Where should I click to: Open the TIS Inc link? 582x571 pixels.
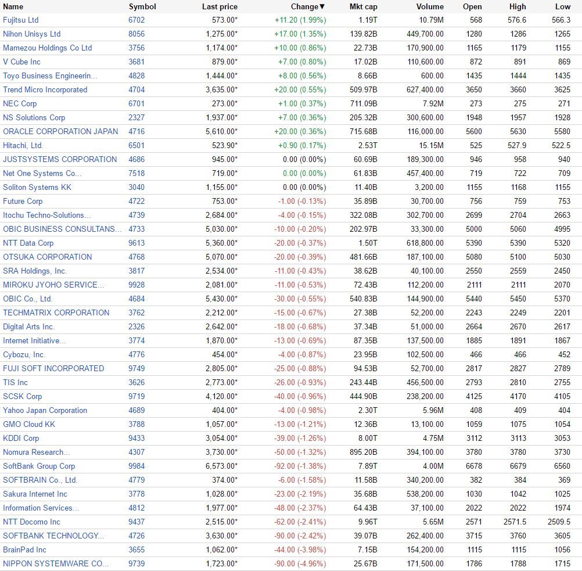[x=15, y=382]
